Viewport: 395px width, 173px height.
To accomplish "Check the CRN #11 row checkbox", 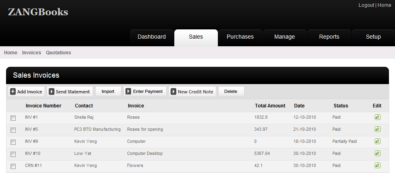I will (x=13, y=166).
